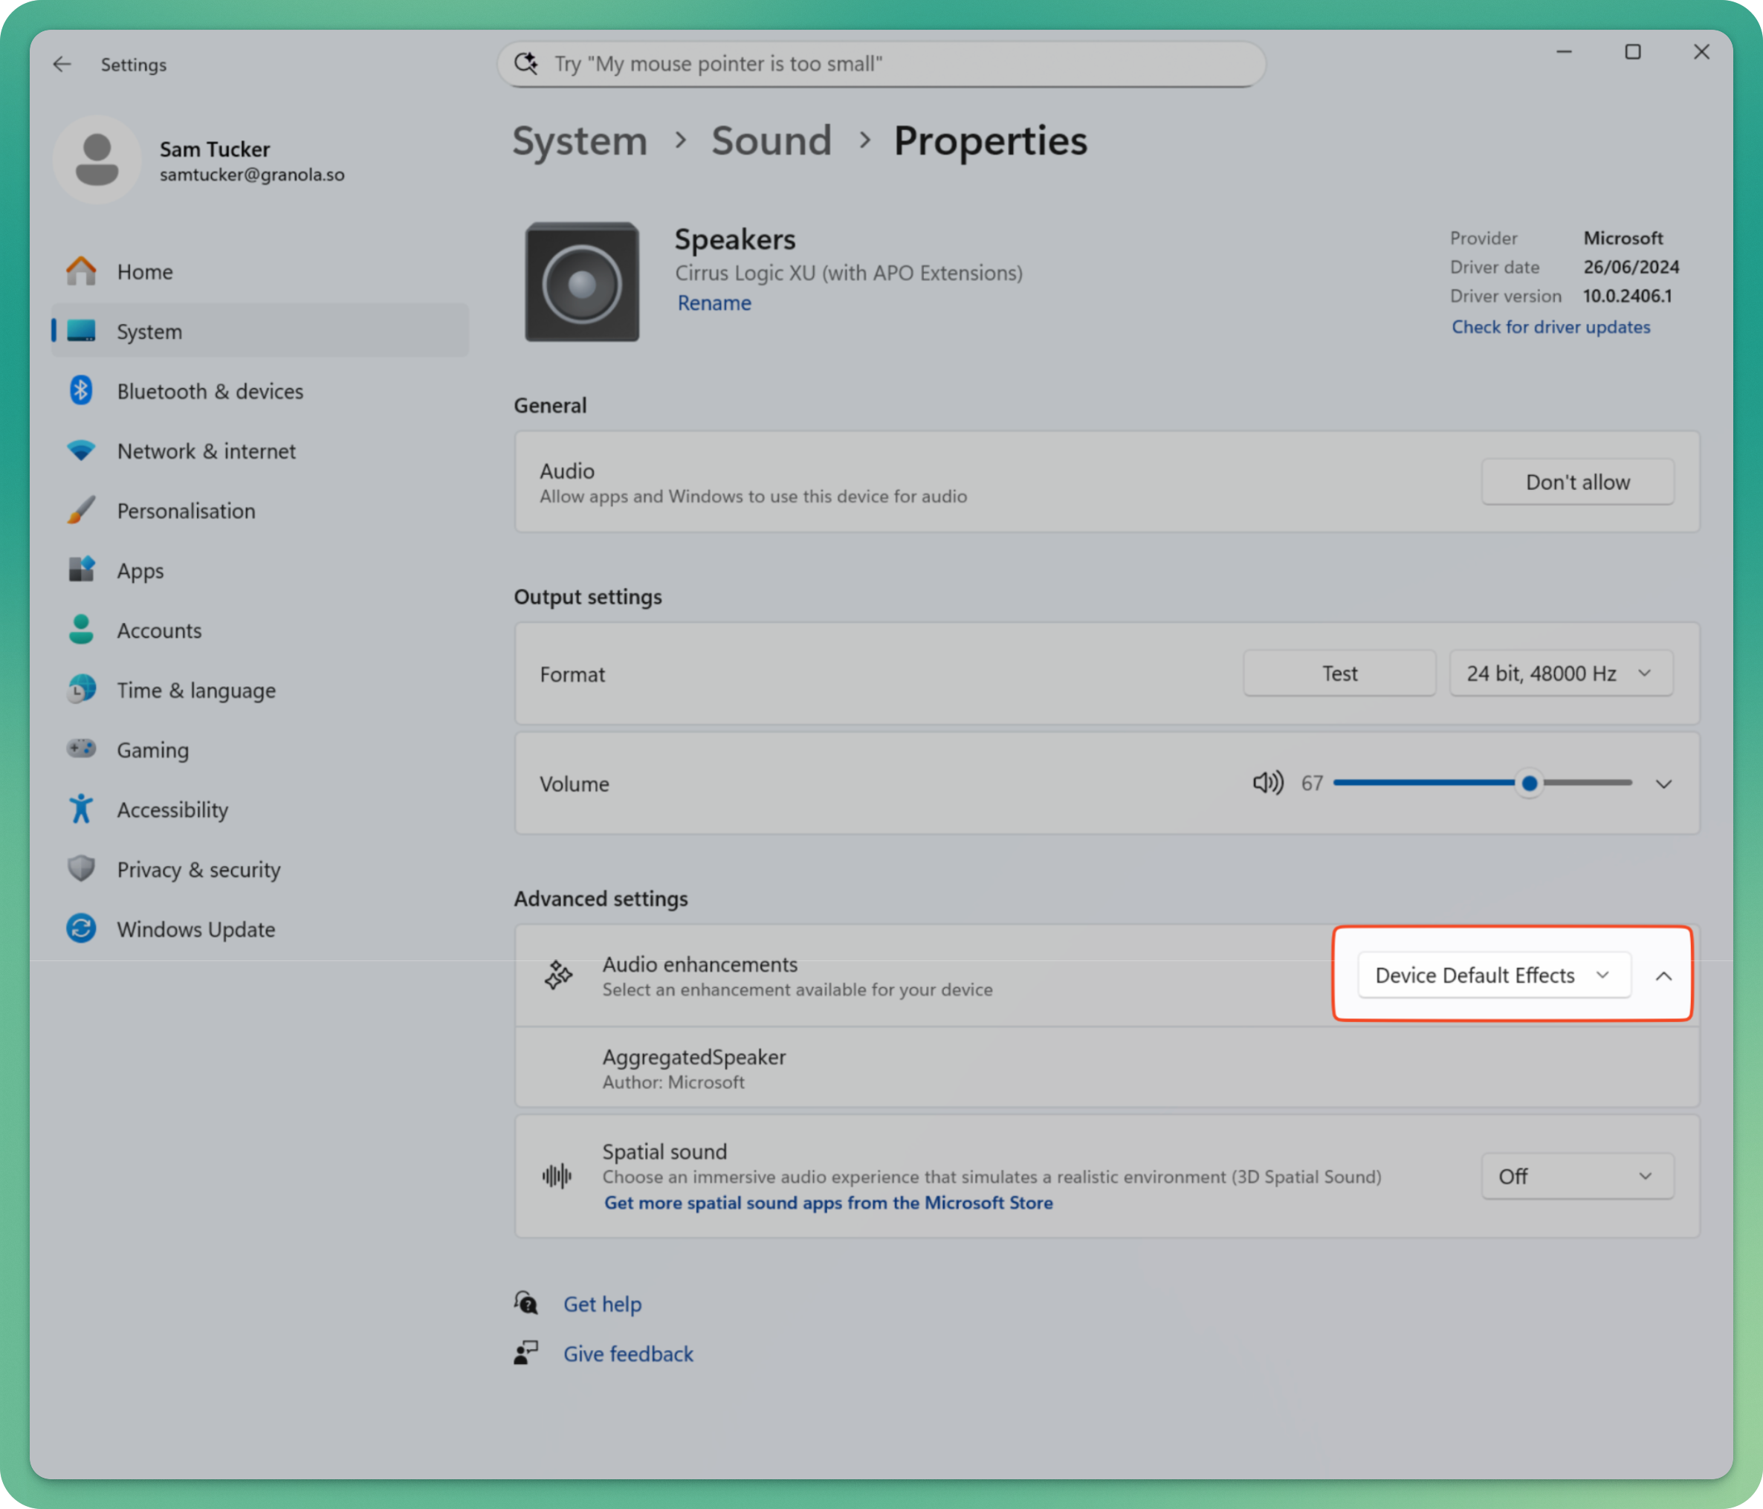
Task: Click the speaker mute volume icon
Action: (1267, 783)
